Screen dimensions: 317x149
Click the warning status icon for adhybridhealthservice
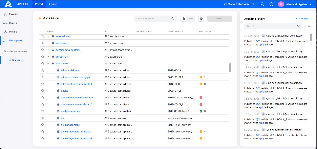(x=201, y=84)
